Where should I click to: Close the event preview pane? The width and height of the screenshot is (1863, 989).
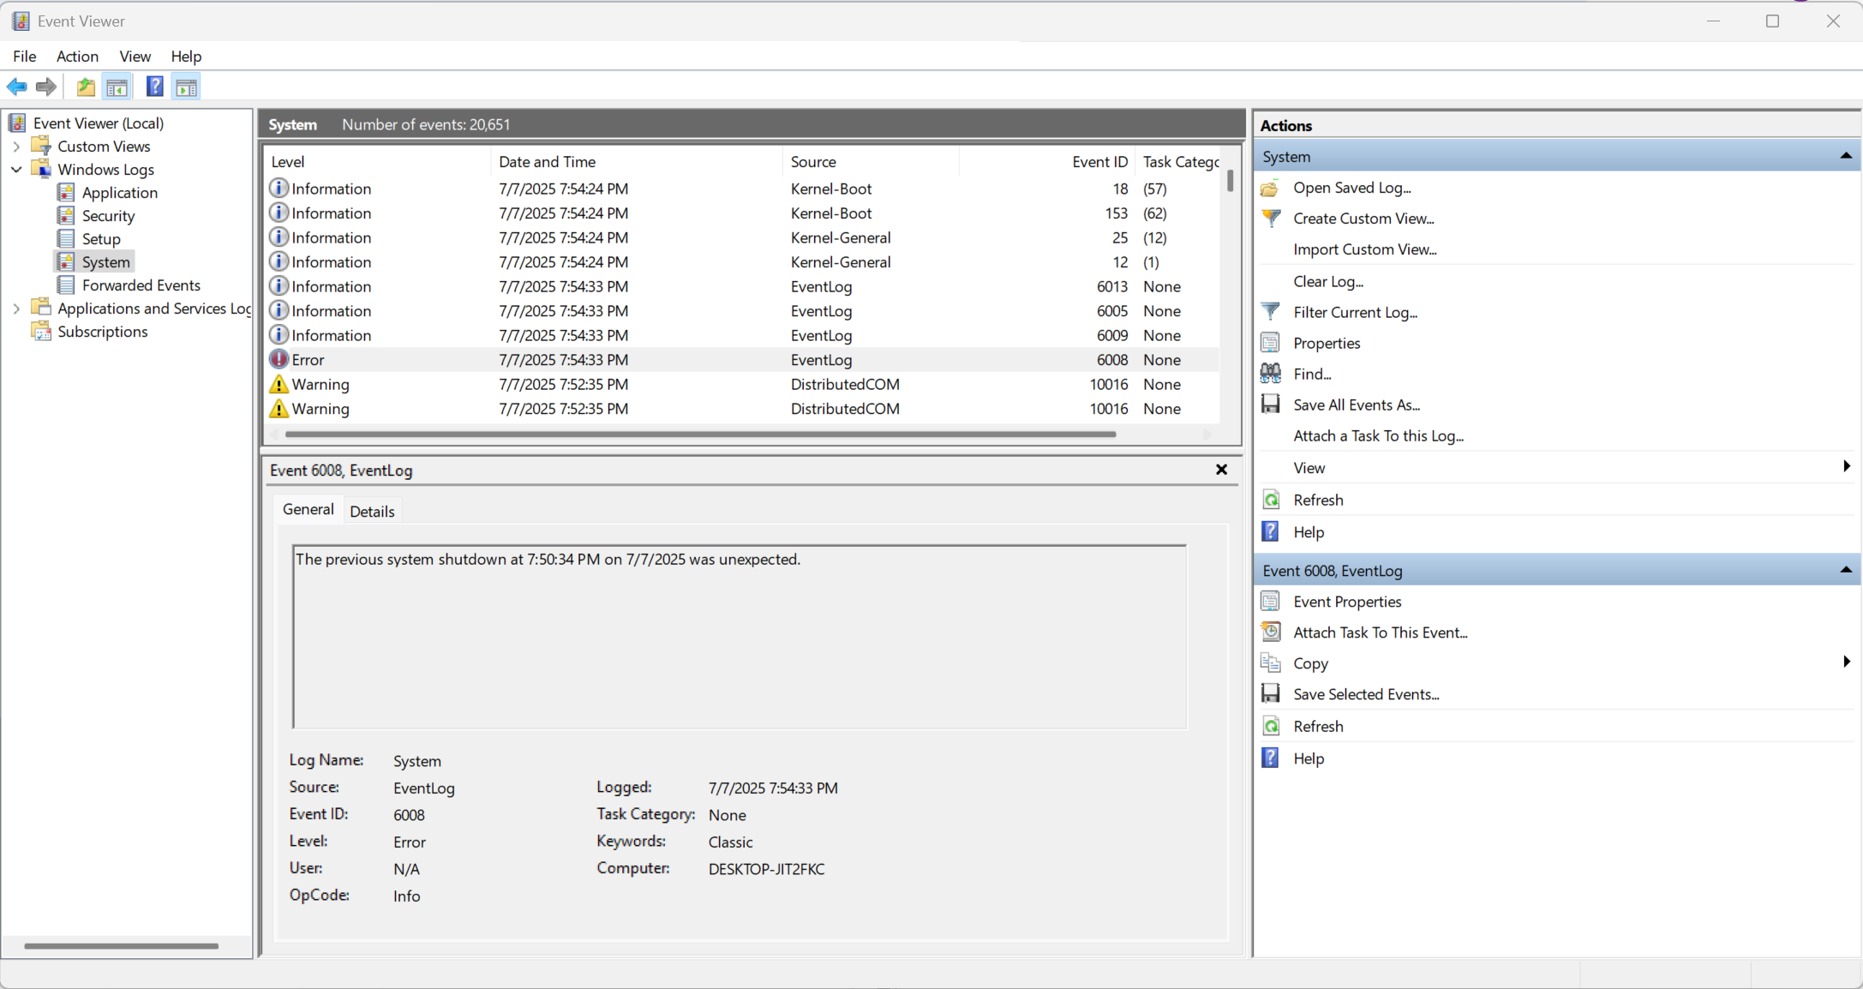pos(1221,470)
